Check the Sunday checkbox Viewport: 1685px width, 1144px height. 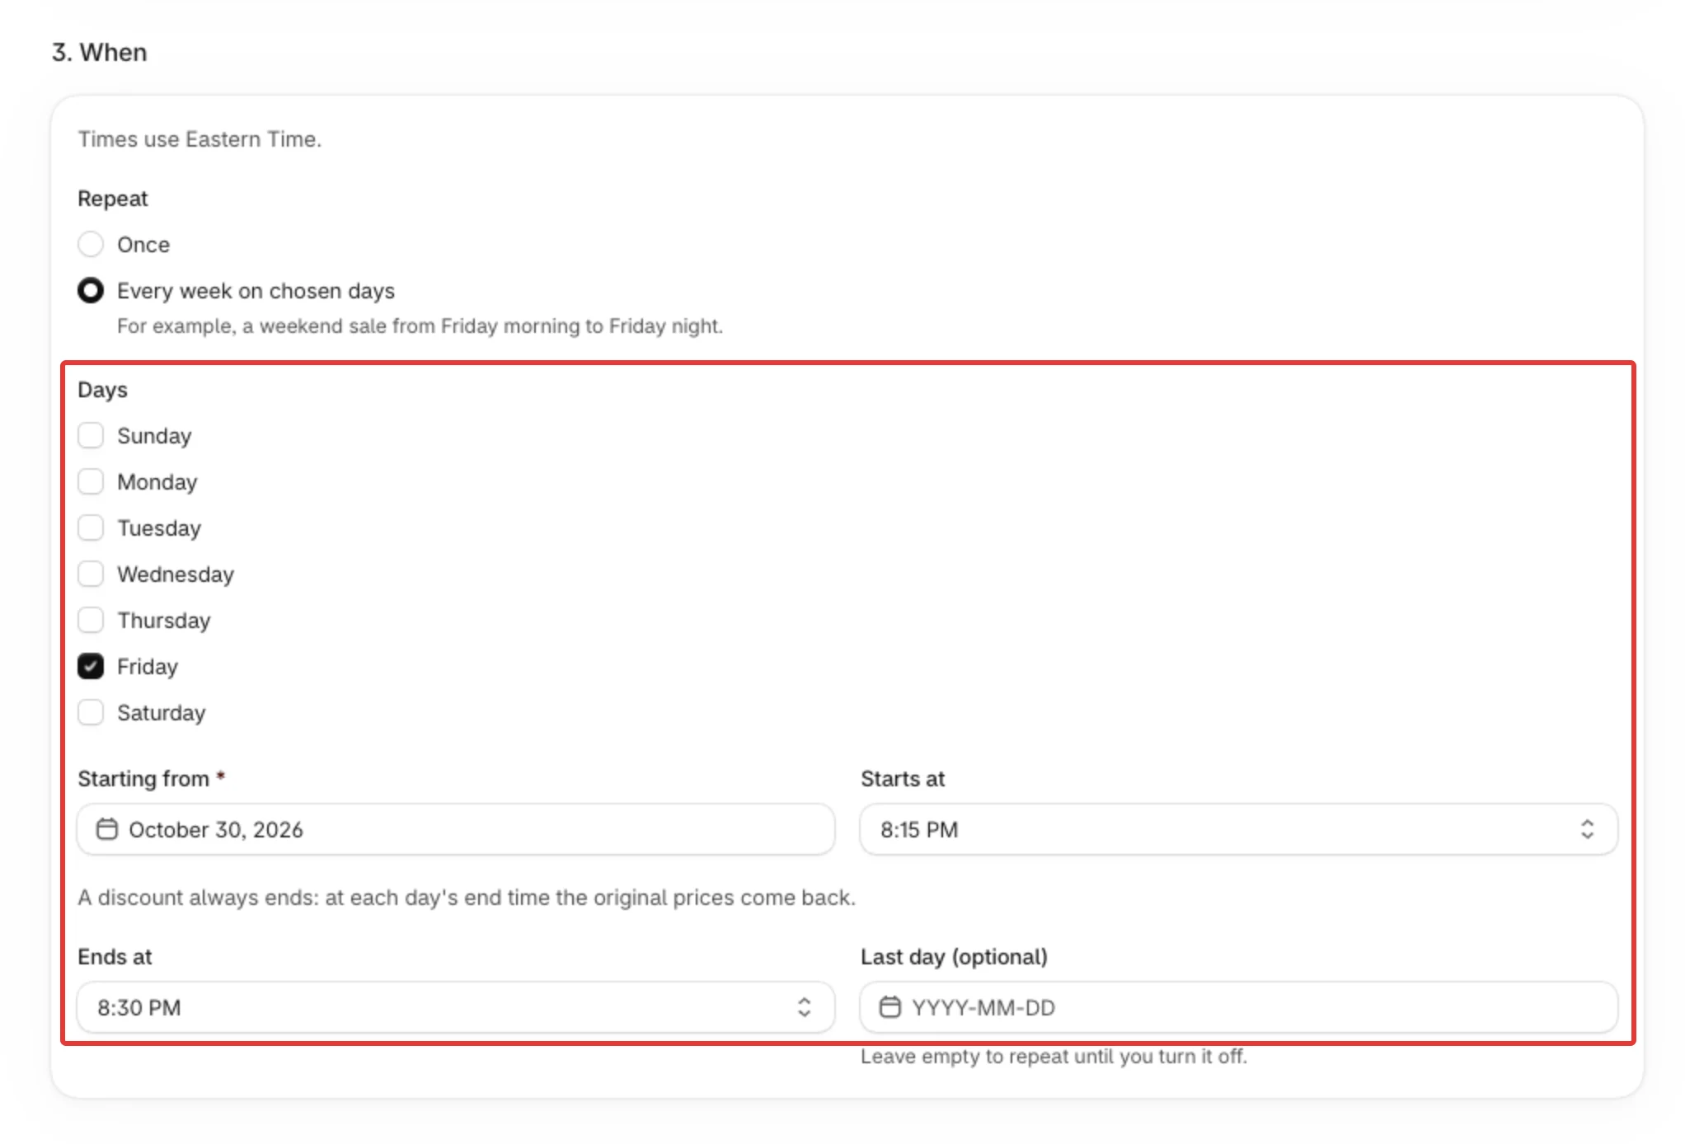(x=91, y=436)
